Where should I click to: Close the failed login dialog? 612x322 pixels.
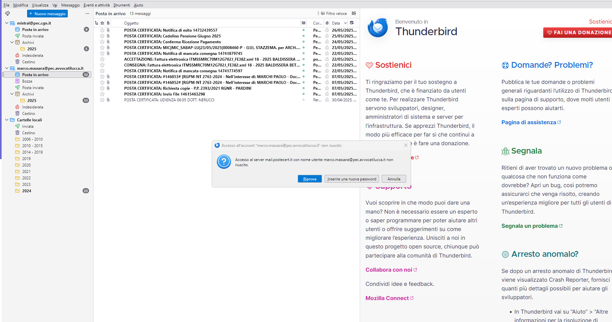point(406,146)
